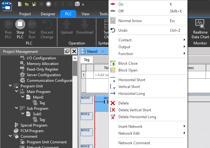210x148 pixels.
Task: Set contact state to Off
Action: pyautogui.click(x=121, y=11)
